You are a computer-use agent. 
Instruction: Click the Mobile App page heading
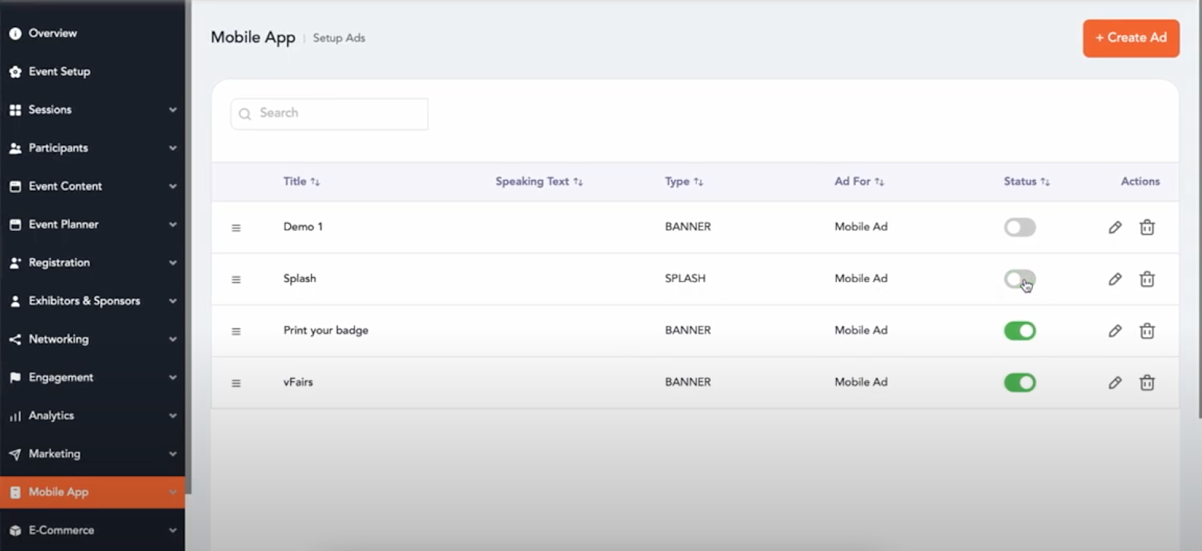[252, 38]
